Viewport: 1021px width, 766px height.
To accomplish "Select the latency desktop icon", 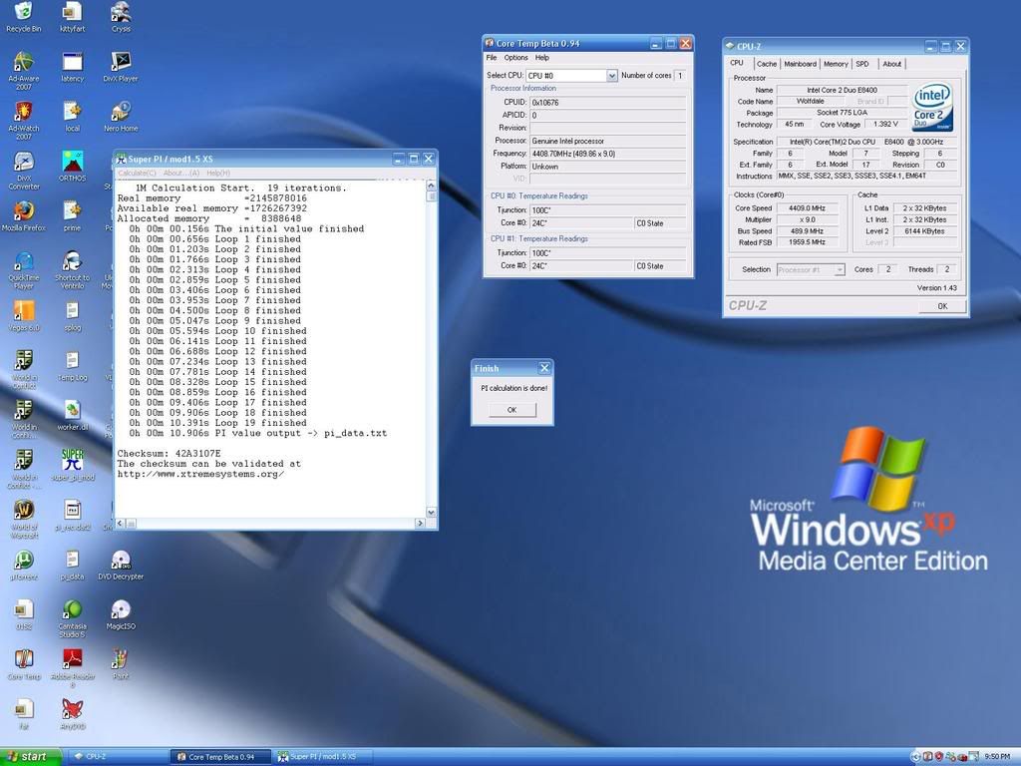I will [x=72, y=67].
